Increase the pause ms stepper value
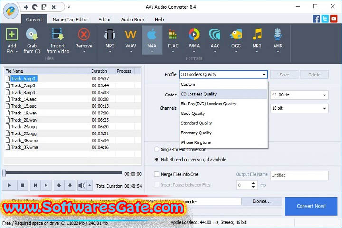This screenshot has height=228, width=342. pos(253,183)
